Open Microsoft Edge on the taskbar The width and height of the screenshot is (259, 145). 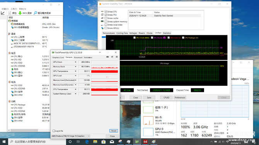click(87, 142)
